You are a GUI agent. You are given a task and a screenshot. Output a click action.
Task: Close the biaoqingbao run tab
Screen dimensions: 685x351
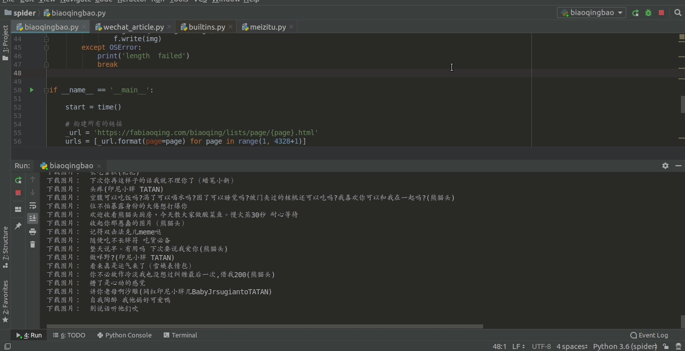(x=99, y=166)
